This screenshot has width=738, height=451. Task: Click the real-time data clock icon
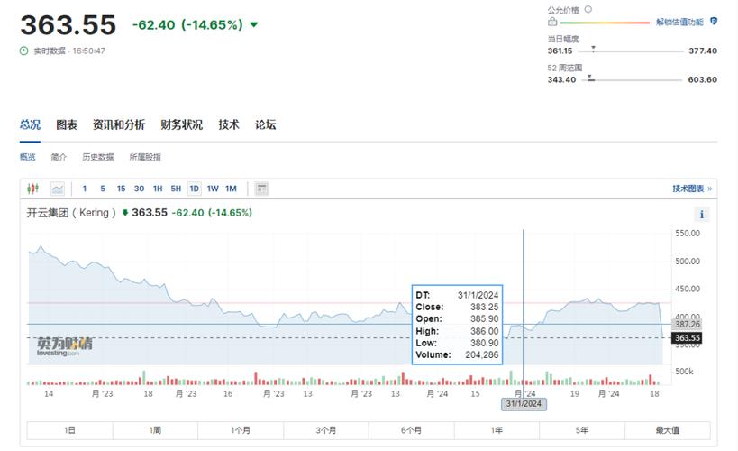[x=24, y=51]
